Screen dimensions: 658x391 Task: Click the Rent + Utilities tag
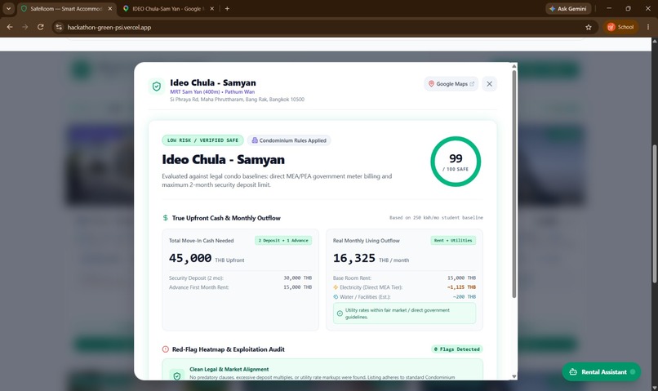click(x=453, y=240)
